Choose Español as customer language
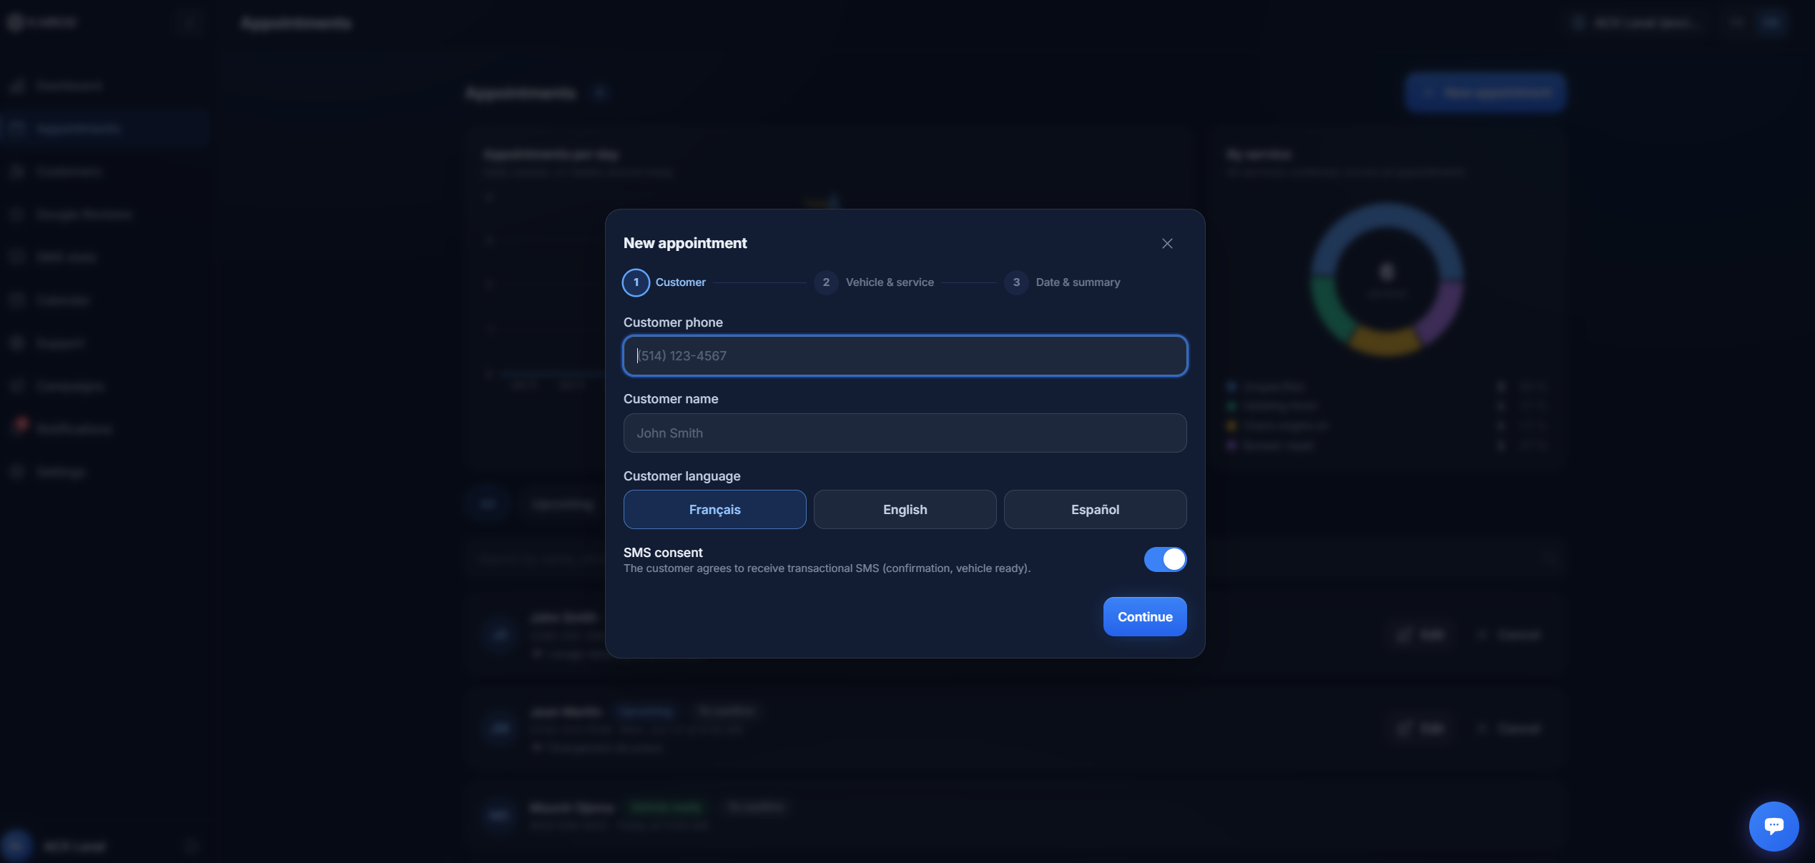This screenshot has width=1815, height=863. point(1095,509)
